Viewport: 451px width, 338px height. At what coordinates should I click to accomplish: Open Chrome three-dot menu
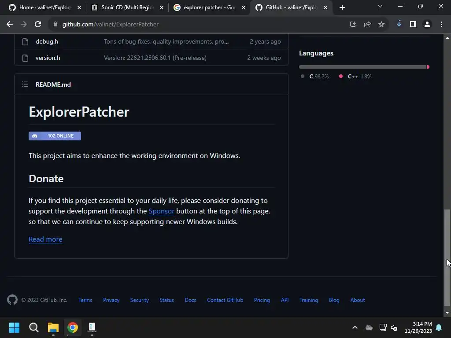pos(441,25)
